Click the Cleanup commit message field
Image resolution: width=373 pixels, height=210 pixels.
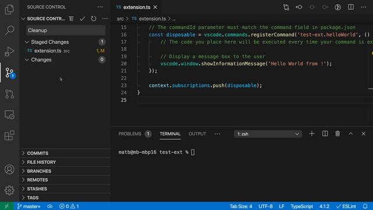(66, 30)
